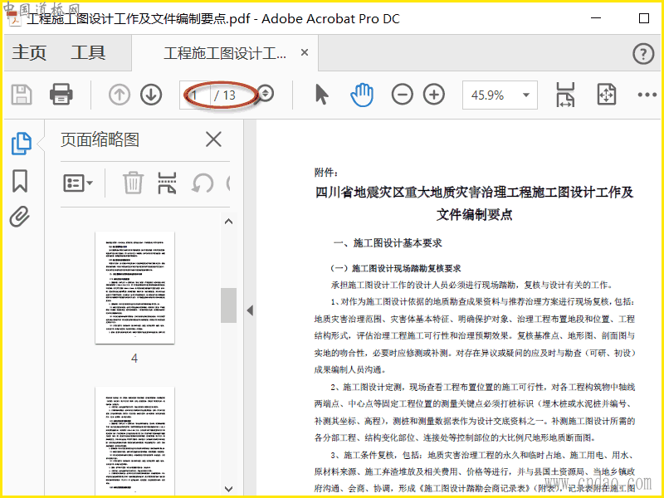Minimize the Acrobat window

[596, 18]
